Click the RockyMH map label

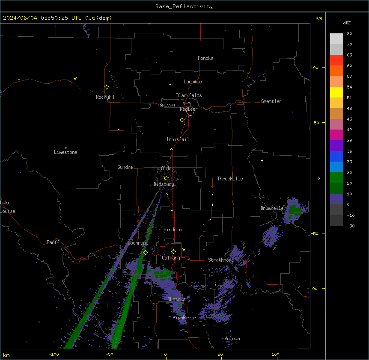point(105,97)
